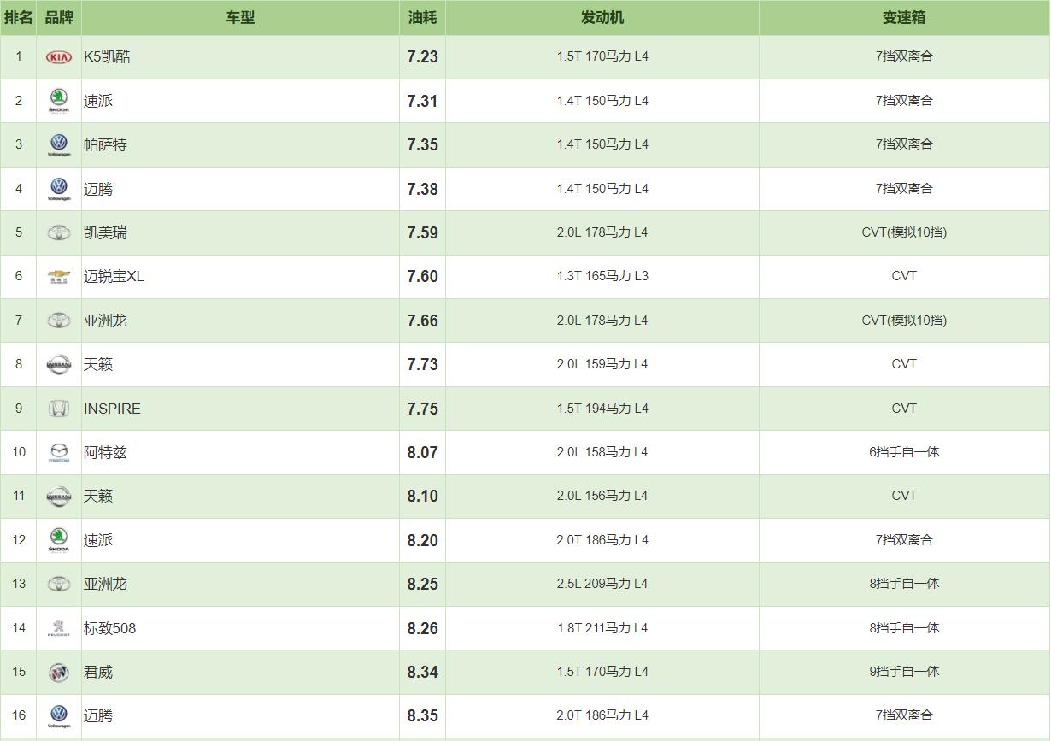
Task: Open the 亚洲龙 link in row 13
Action: click(105, 584)
